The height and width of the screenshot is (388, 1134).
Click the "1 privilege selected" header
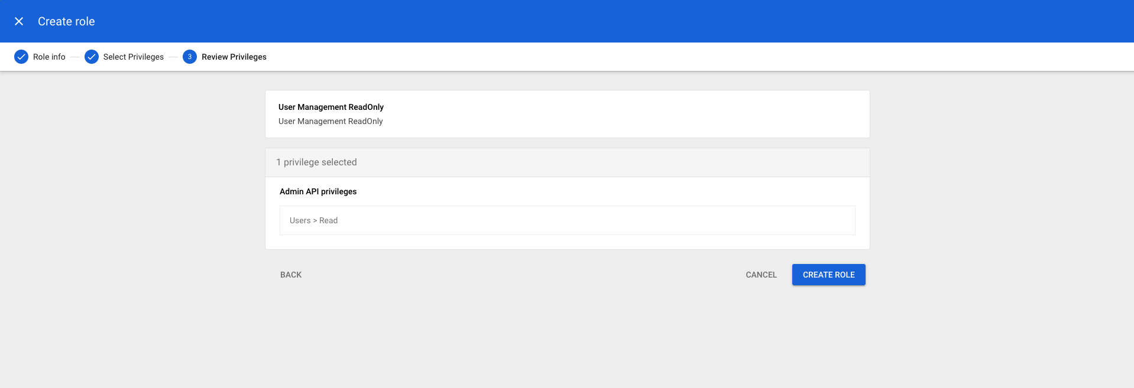[x=316, y=162]
